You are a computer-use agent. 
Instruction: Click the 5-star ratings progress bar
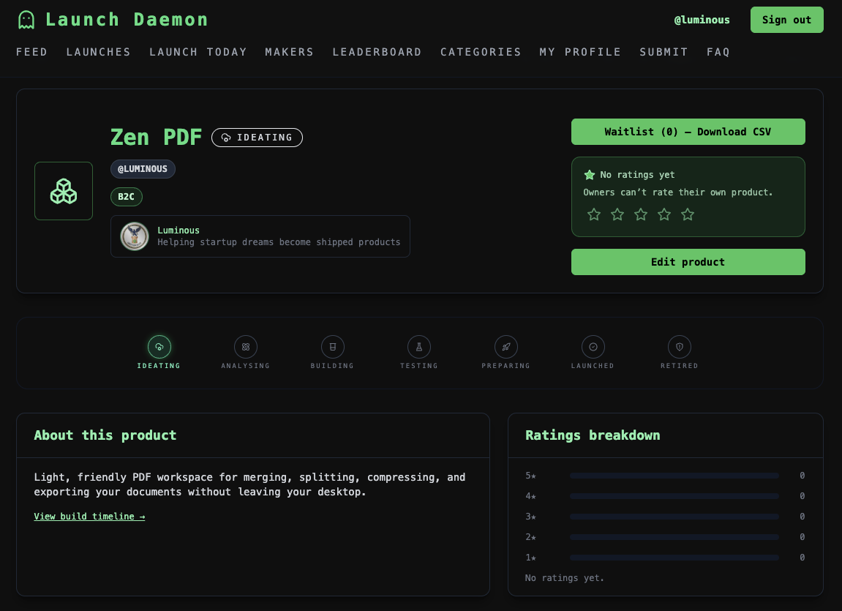pos(674,475)
